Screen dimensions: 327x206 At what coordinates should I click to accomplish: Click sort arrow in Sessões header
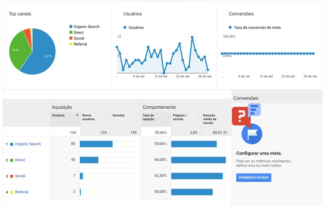138,115
